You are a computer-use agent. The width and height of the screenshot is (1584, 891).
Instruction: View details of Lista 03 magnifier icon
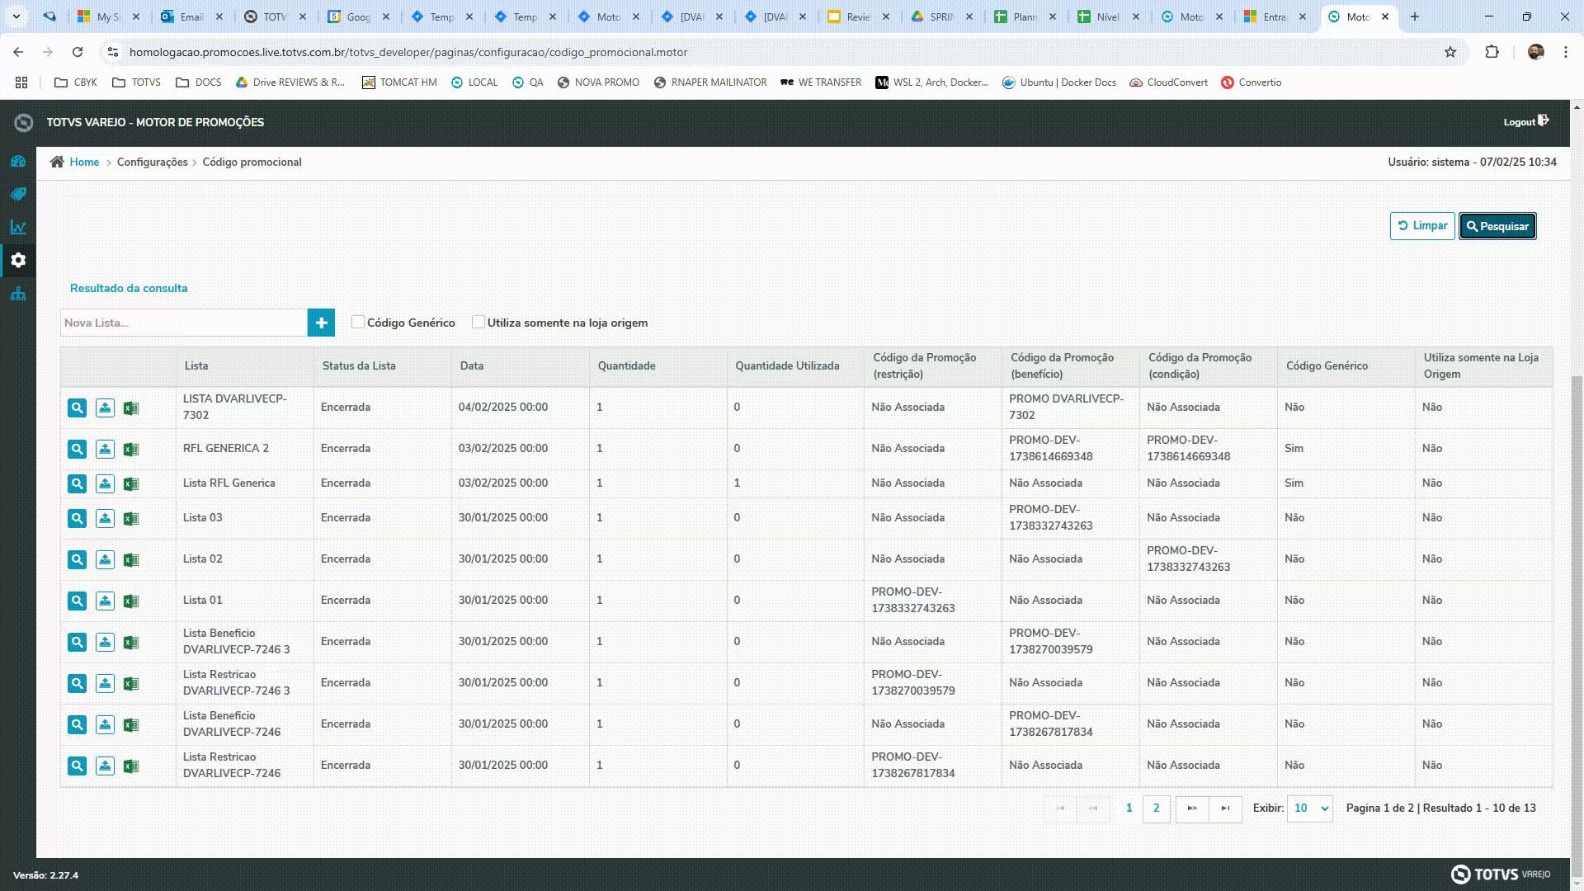77,518
